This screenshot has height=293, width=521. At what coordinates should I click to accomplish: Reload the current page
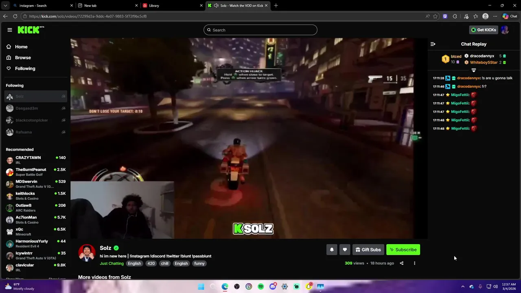(x=15, y=16)
